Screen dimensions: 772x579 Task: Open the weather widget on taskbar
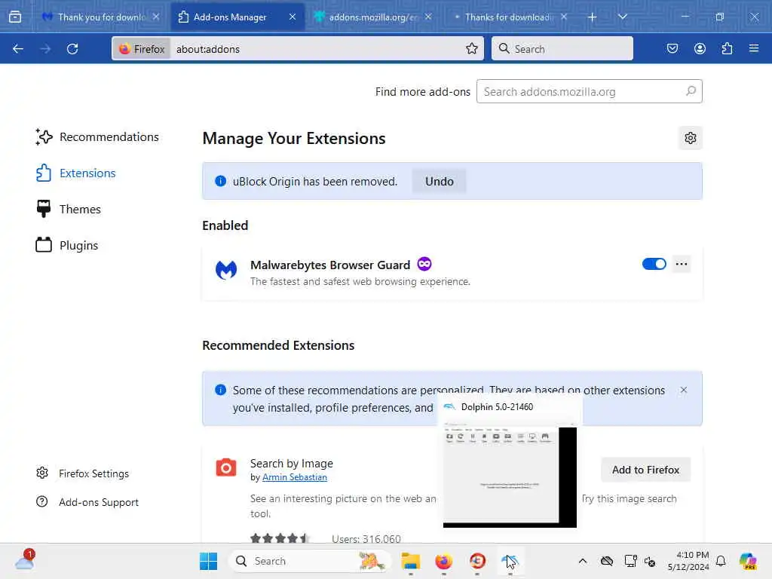[x=24, y=561]
